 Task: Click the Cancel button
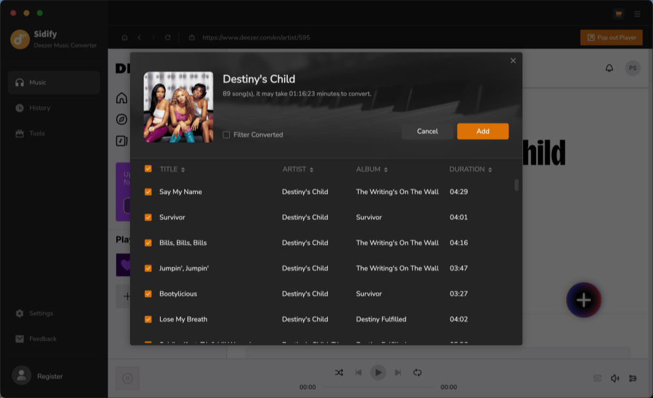427,131
